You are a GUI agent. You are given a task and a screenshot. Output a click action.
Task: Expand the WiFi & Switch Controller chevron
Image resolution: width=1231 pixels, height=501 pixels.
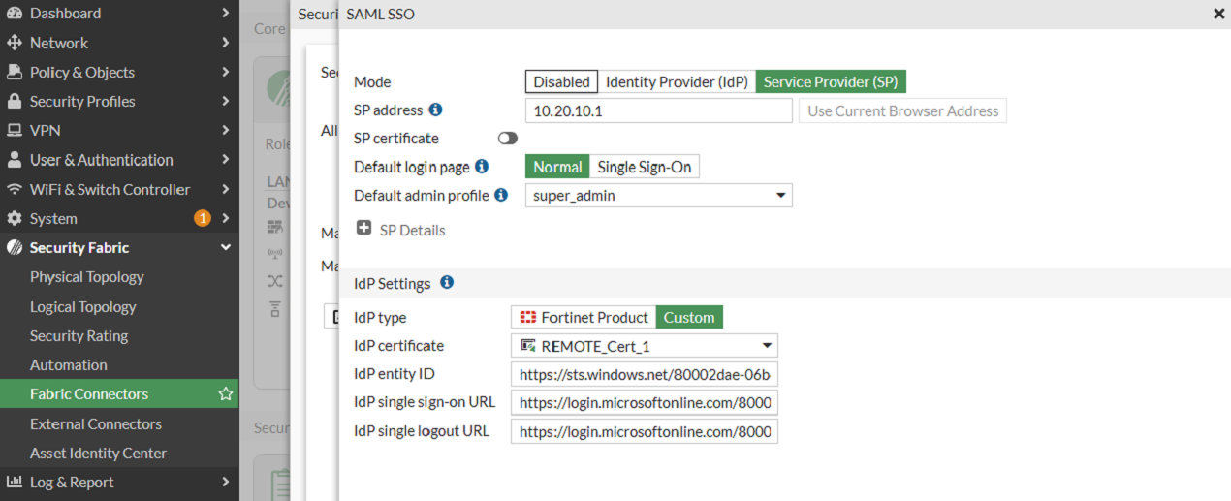tap(225, 189)
